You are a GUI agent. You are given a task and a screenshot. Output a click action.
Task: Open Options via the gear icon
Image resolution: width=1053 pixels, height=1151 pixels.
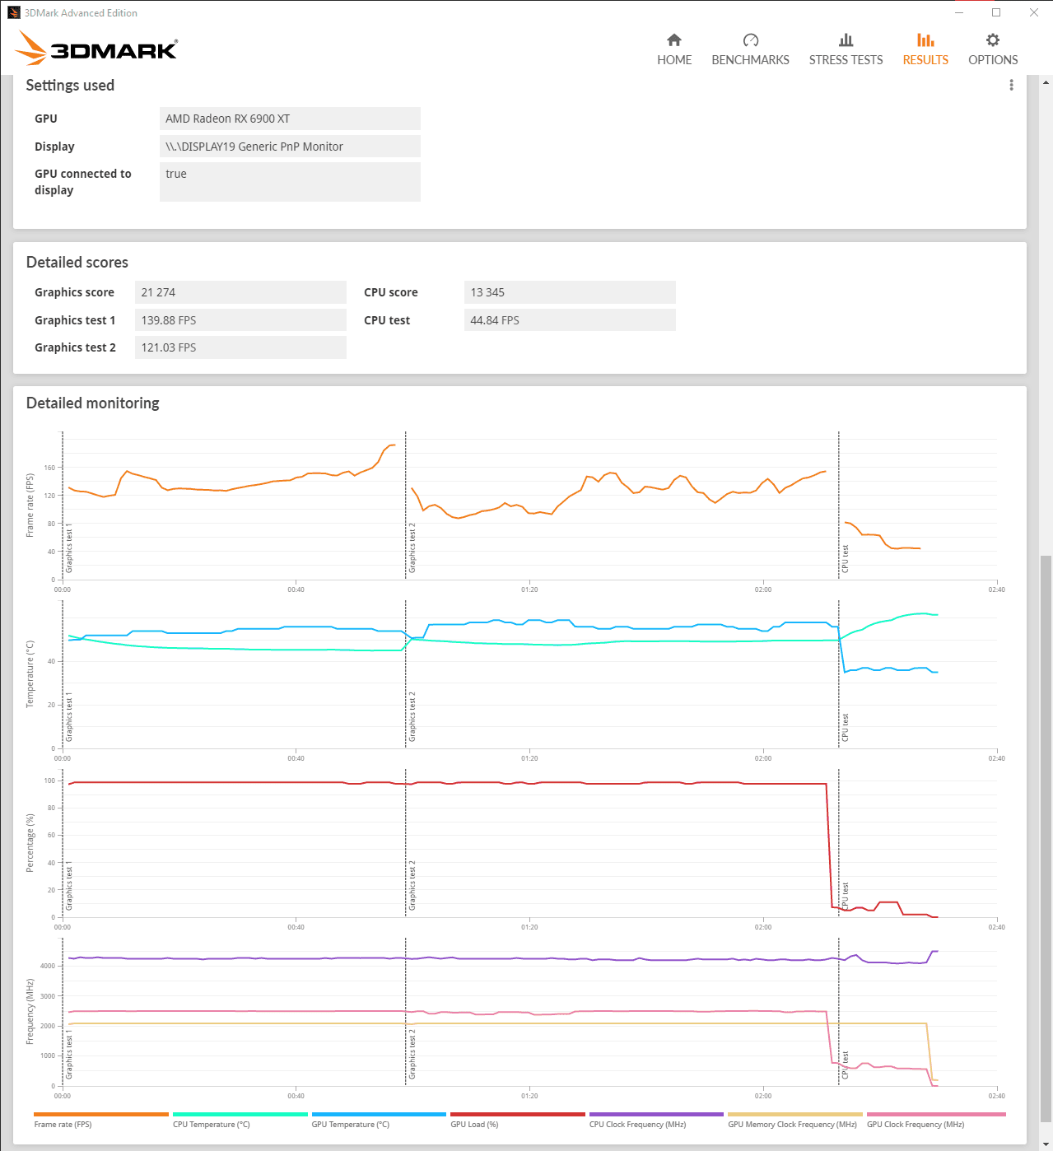coord(993,40)
